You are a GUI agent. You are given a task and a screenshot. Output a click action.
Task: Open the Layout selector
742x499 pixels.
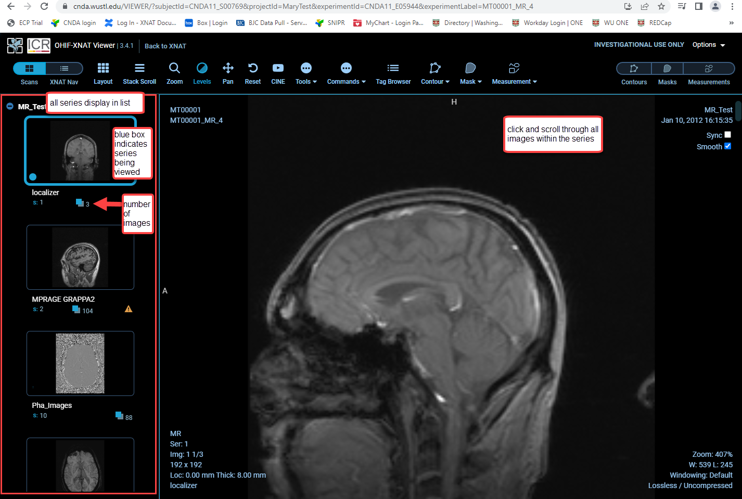coord(103,73)
